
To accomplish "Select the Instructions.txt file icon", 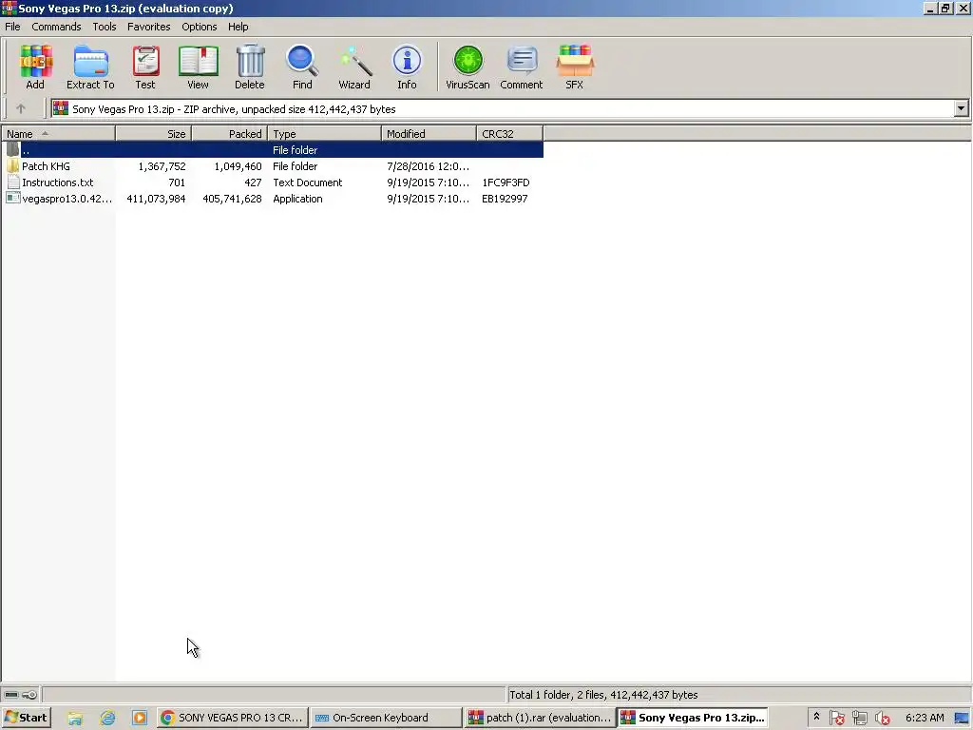I will click(x=13, y=182).
